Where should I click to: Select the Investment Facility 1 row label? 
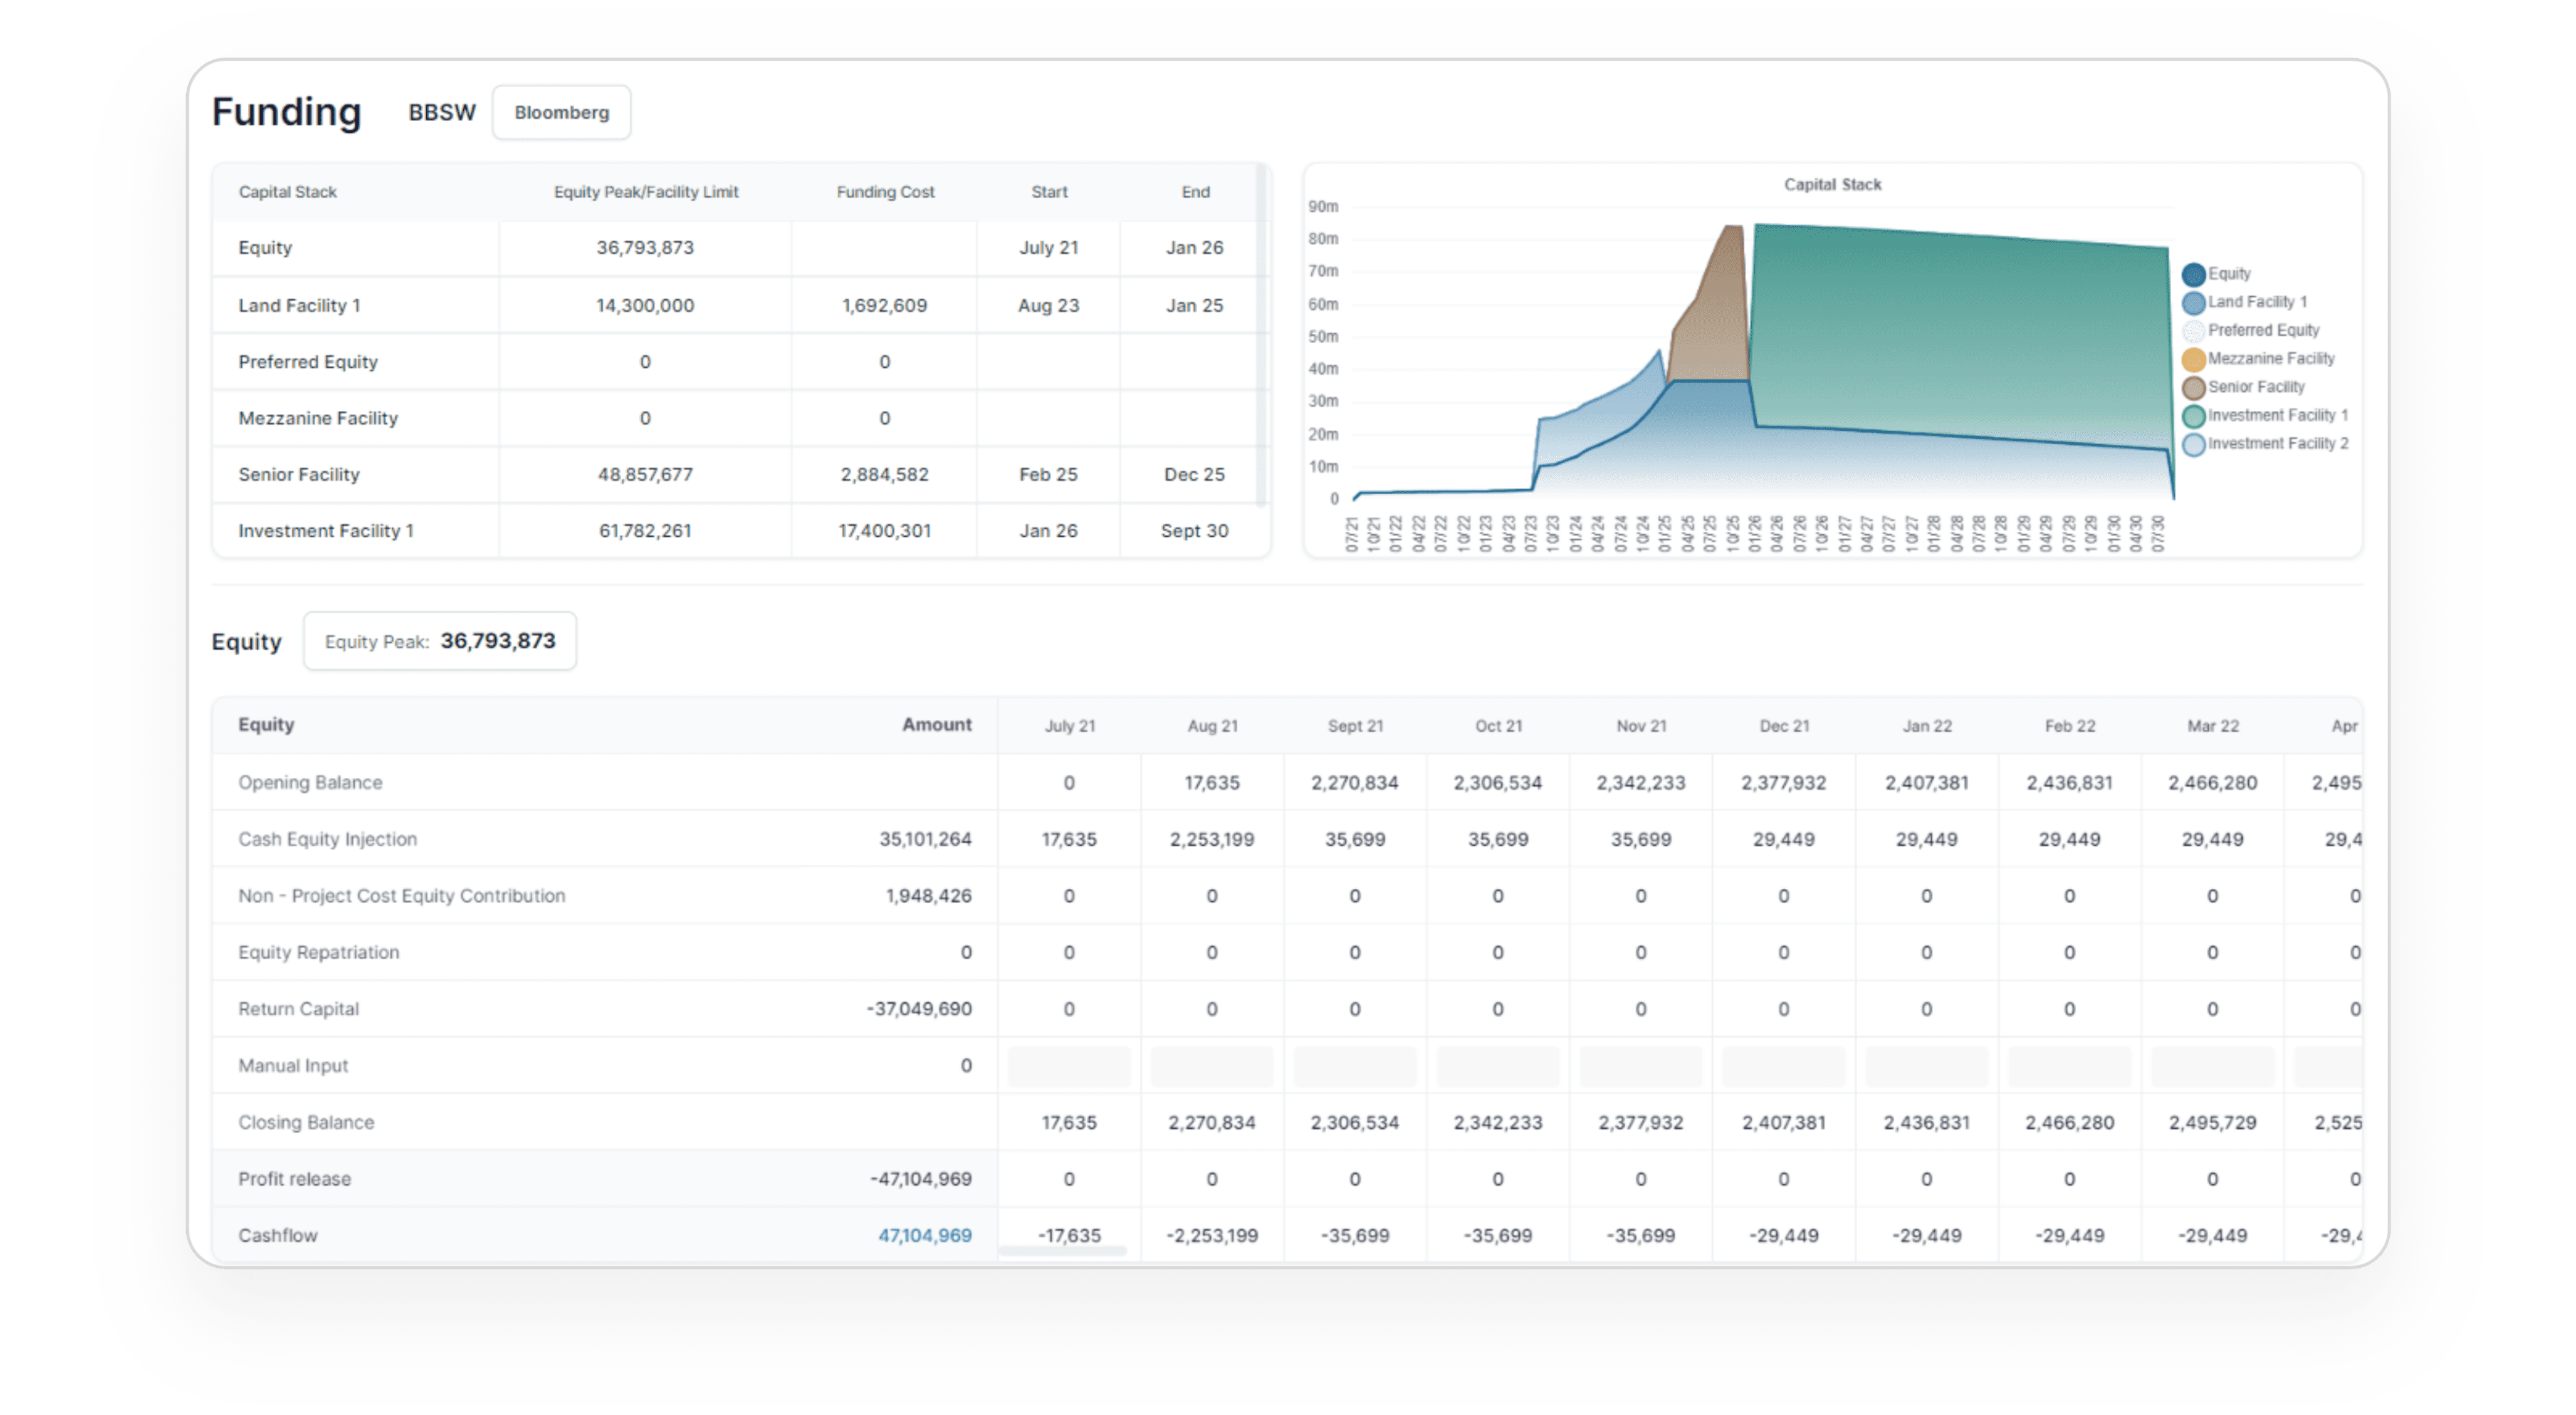pos(326,531)
